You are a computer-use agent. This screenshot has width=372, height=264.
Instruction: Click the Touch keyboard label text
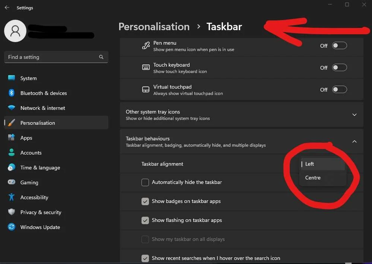[172, 65]
